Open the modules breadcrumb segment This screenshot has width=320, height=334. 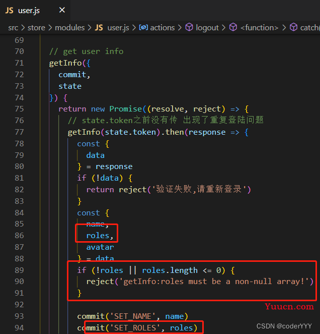click(x=70, y=28)
